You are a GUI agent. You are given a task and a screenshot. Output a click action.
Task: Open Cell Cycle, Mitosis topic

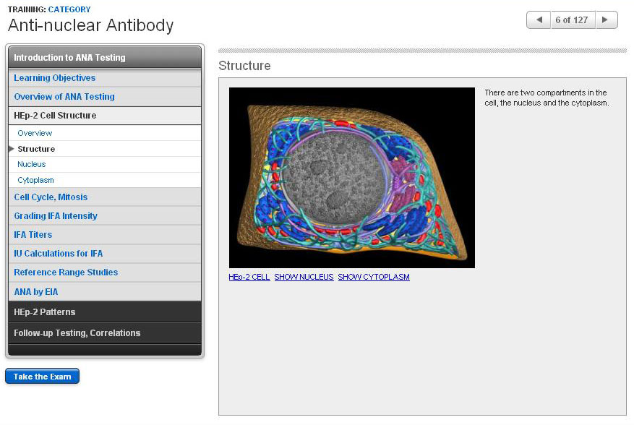51,197
